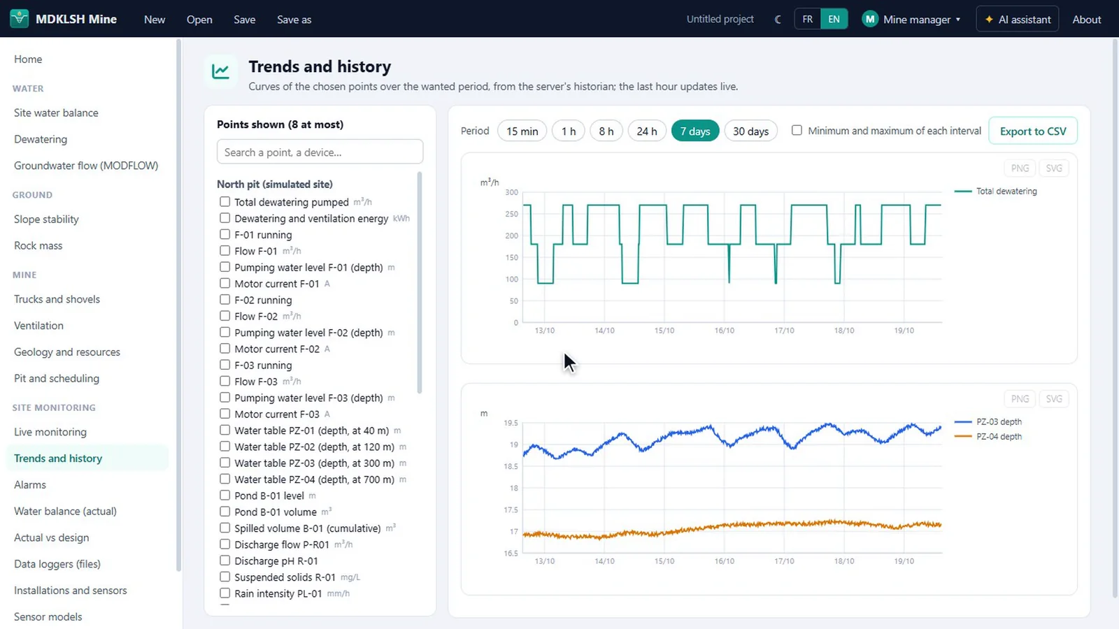Check Water table PZ-03 (depth, at 300 m)
Screen dimensions: 1119x629
(225, 463)
